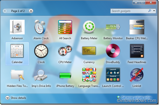
Task: Click the Launch Control gadget icon
Action: (x=113, y=75)
